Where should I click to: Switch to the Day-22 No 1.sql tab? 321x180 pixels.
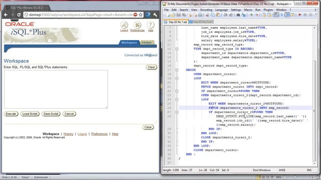pyautogui.click(x=176, y=22)
